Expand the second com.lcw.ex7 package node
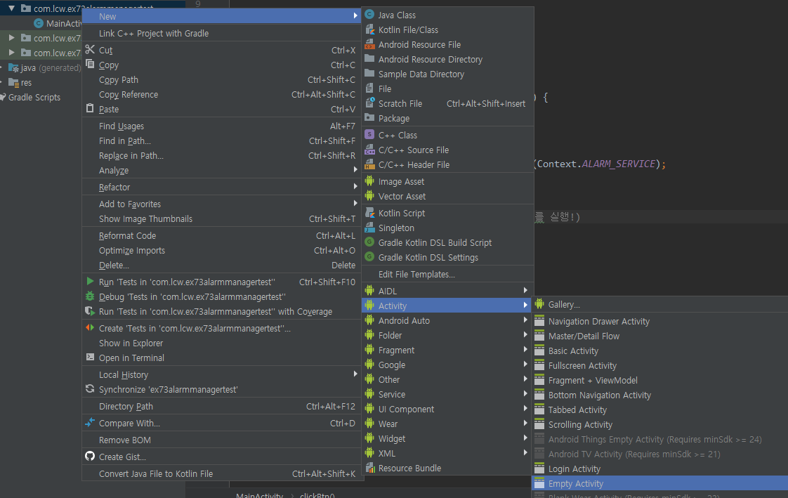This screenshot has width=788, height=498. pyautogui.click(x=11, y=38)
